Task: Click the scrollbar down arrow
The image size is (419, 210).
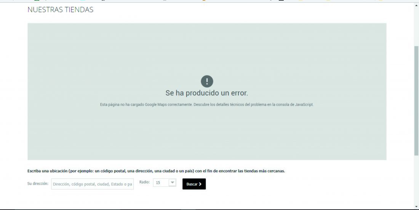Action: coord(416,207)
